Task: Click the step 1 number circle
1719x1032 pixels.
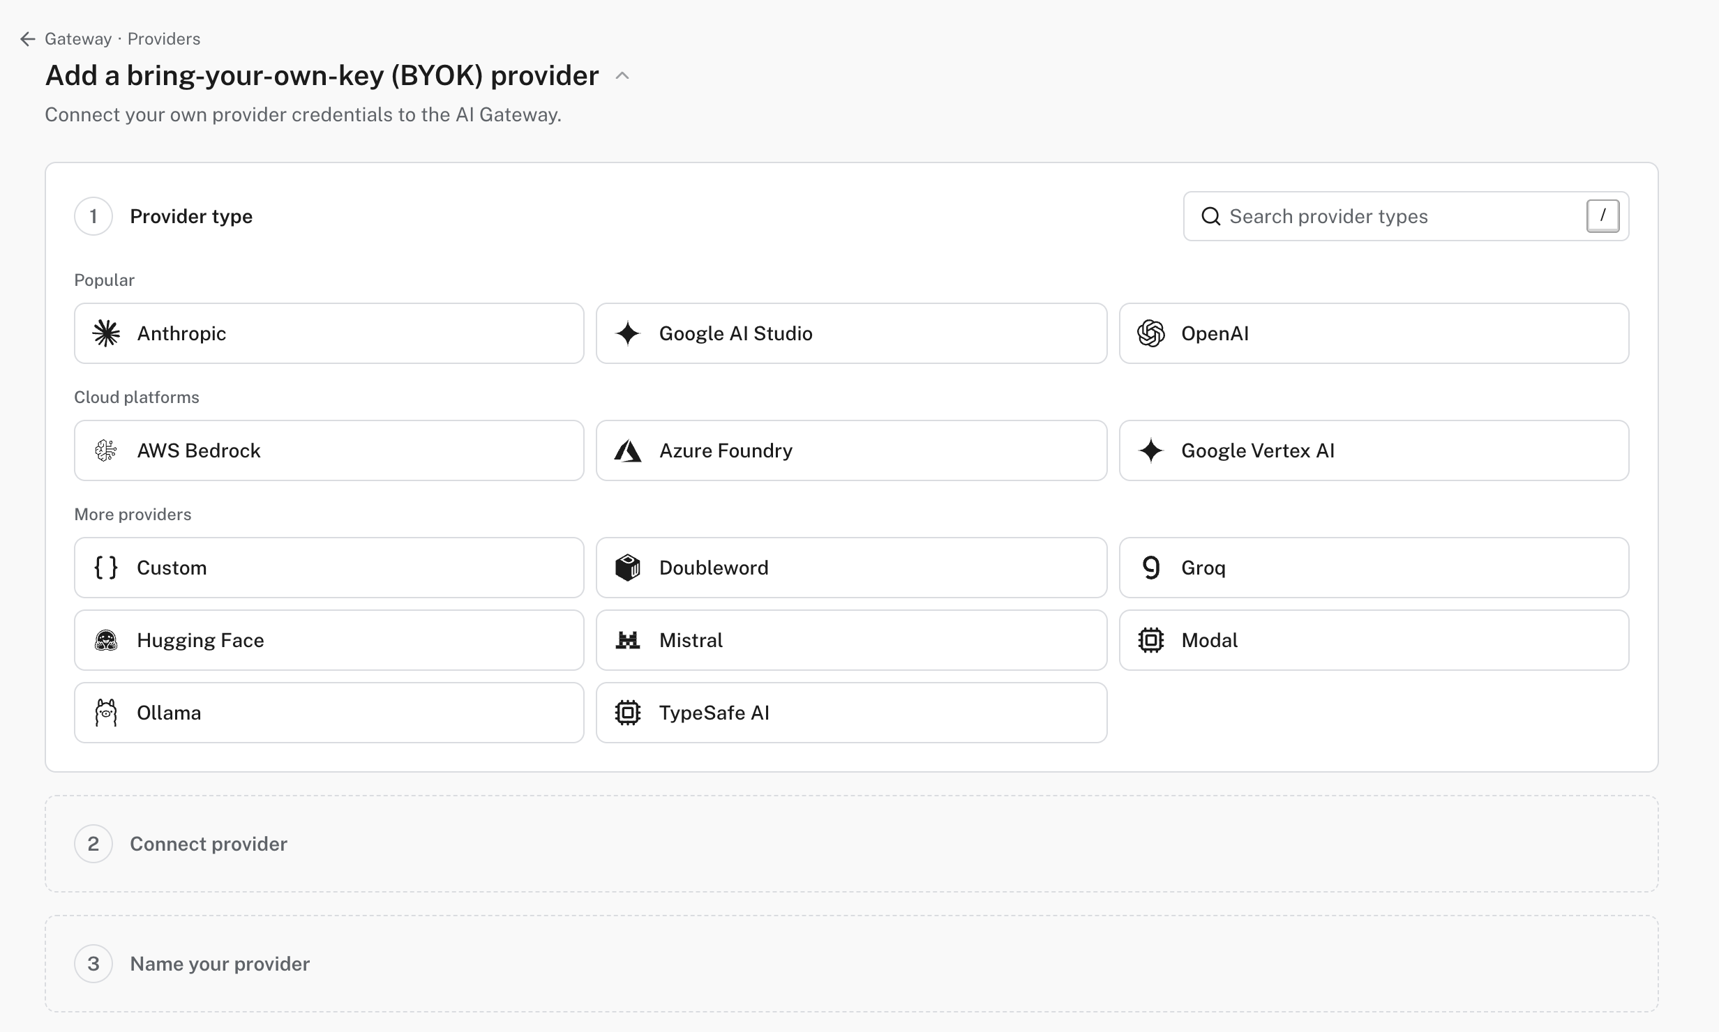Action: point(93,216)
